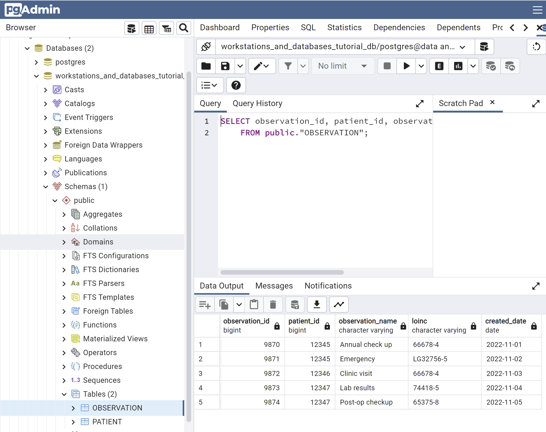This screenshot has height=432, width=546.
Task: Click the Explain Analyze chart icon
Action: [458, 66]
